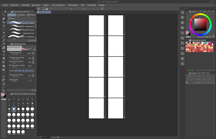Select the Magnifier zoom tool
Image resolution: width=216 pixels, height=139 pixels.
3,15
